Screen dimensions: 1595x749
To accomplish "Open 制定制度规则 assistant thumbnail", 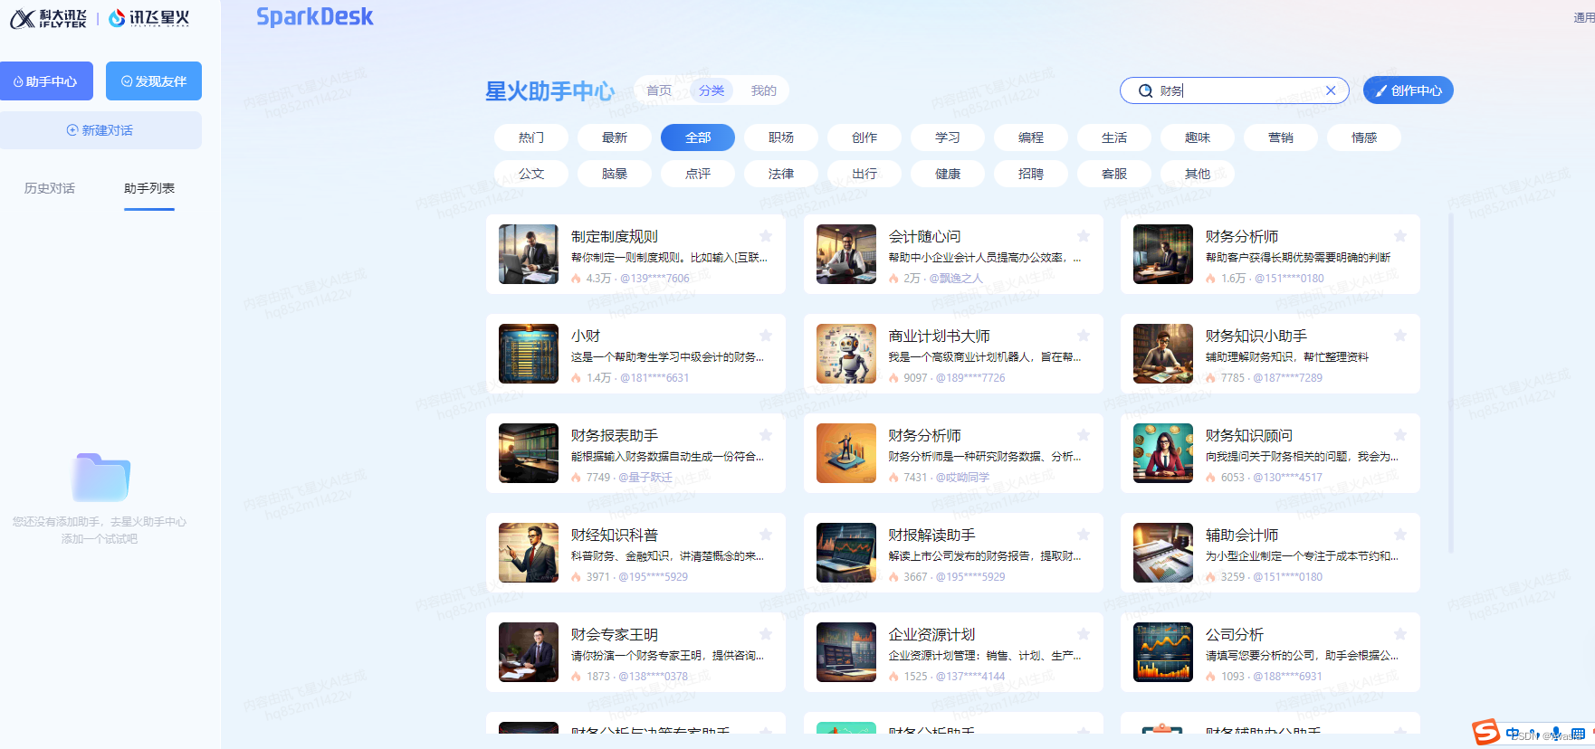I will point(529,254).
